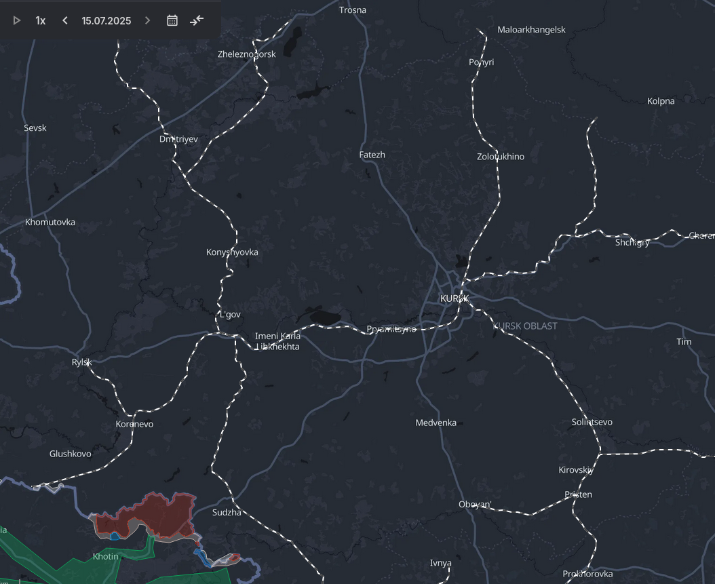Select the Fatezh town label

[x=372, y=155]
